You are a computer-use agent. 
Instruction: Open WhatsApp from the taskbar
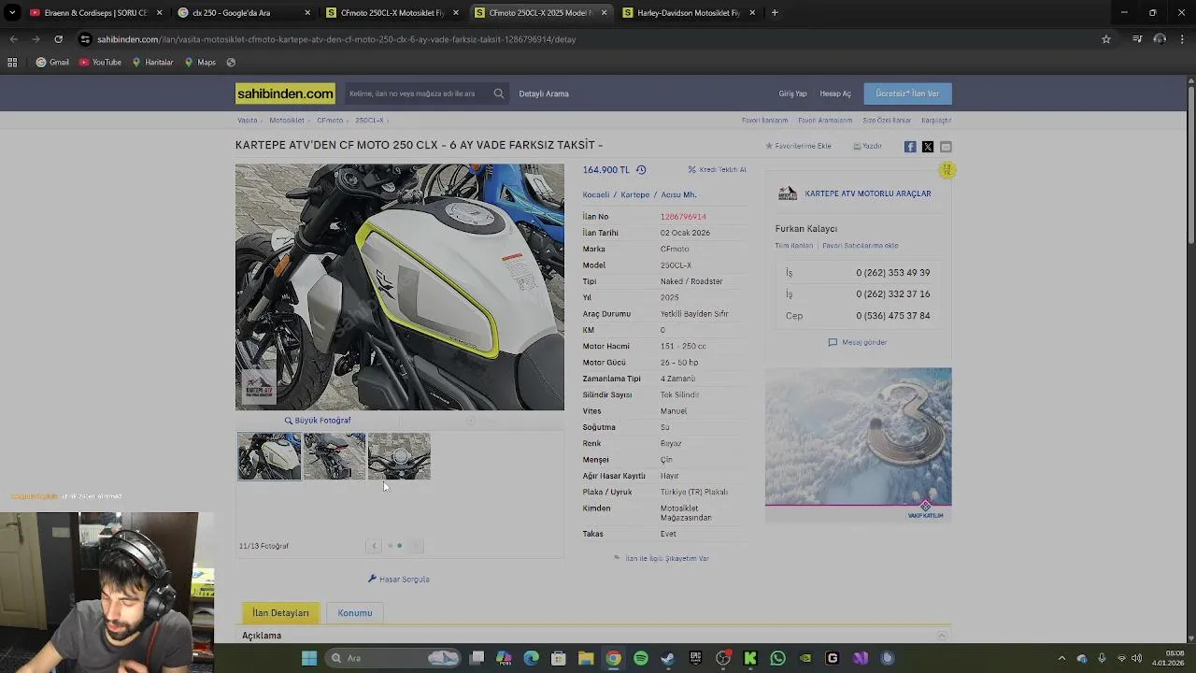pyautogui.click(x=777, y=658)
